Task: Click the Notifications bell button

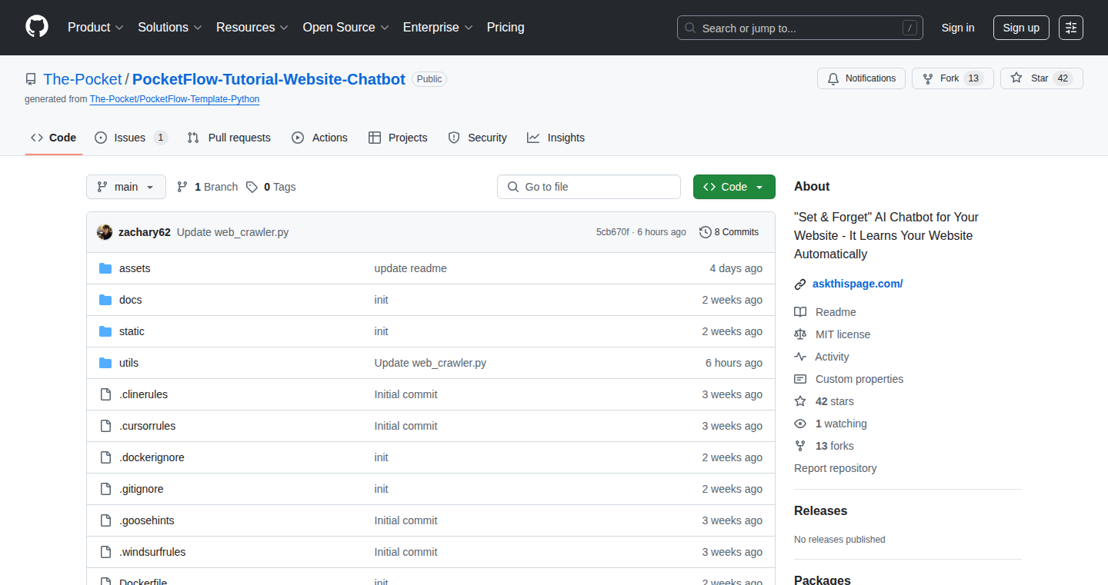Action: [862, 78]
